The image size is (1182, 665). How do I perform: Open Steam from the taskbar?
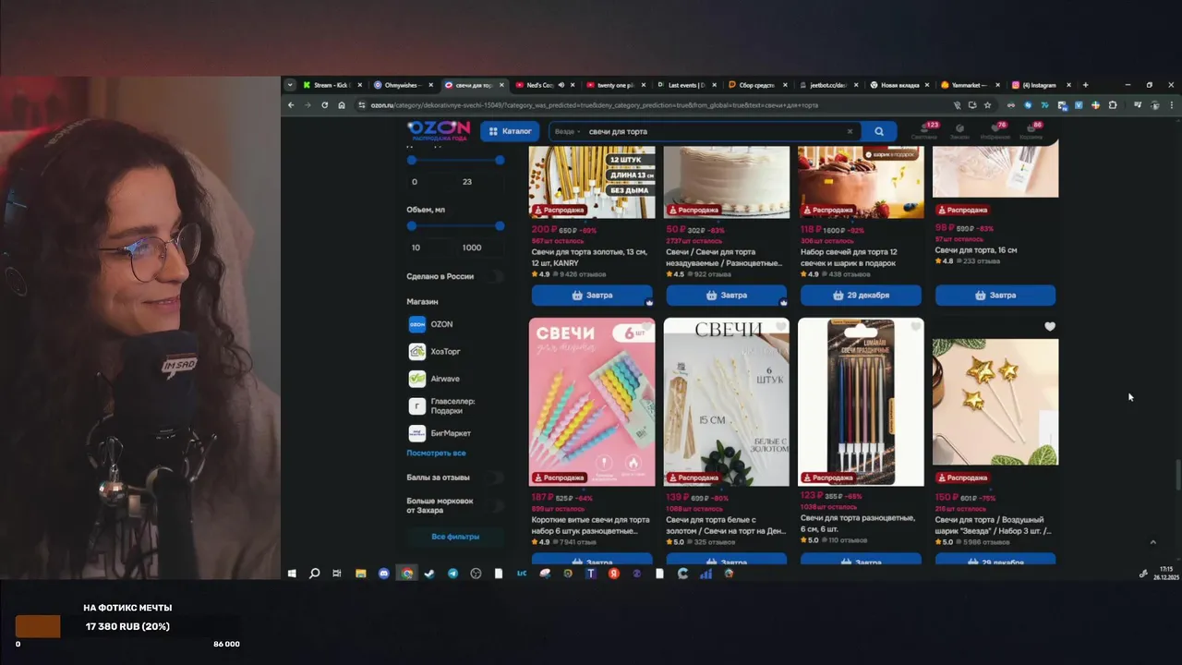click(429, 574)
